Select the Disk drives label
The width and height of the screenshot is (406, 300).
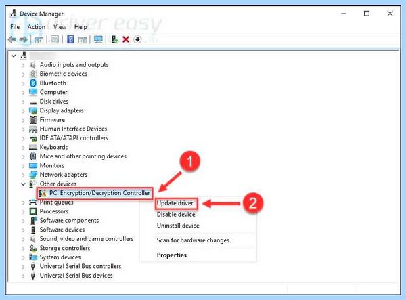point(54,102)
